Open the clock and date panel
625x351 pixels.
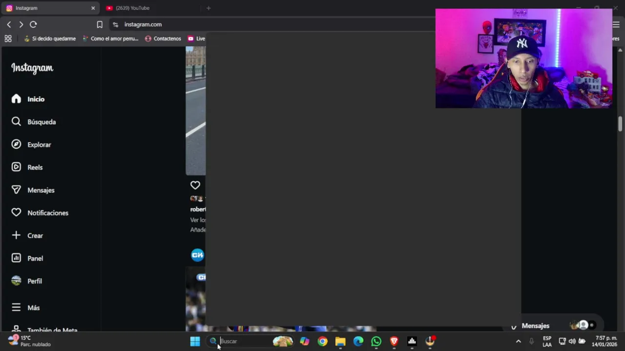point(604,341)
